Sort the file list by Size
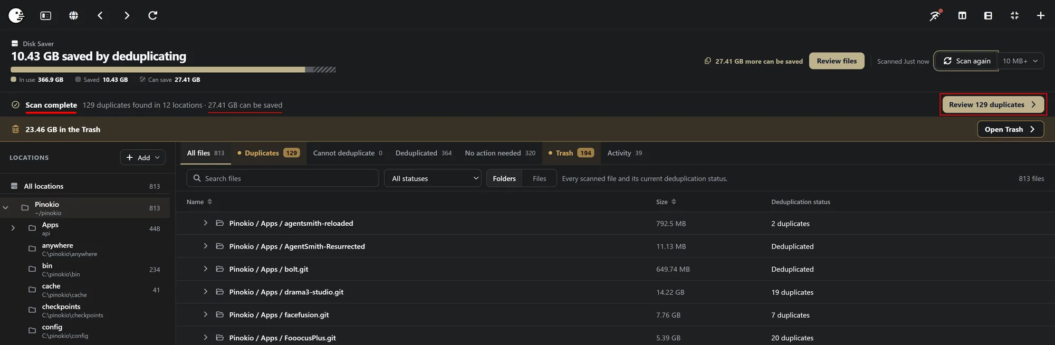The height and width of the screenshot is (345, 1055). pyautogui.click(x=666, y=202)
